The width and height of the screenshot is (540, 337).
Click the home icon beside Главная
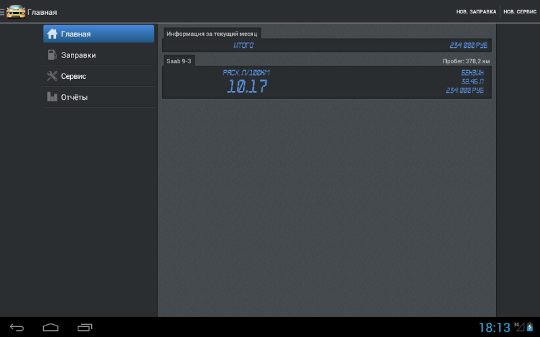52,34
